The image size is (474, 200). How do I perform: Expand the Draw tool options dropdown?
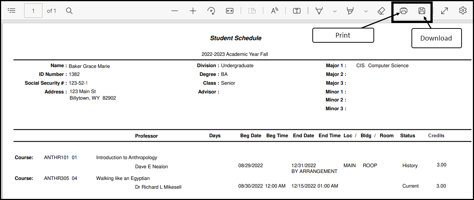click(x=335, y=11)
